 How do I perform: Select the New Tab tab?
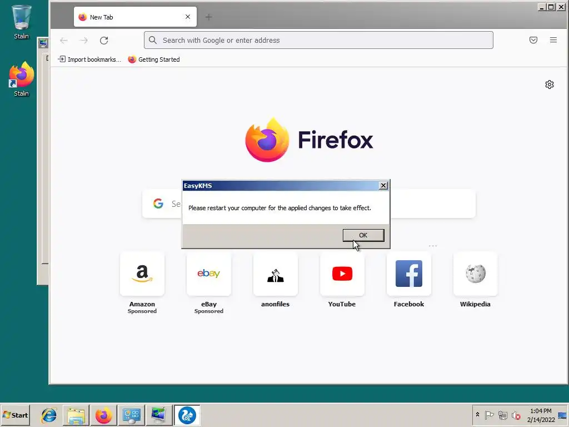point(135,17)
